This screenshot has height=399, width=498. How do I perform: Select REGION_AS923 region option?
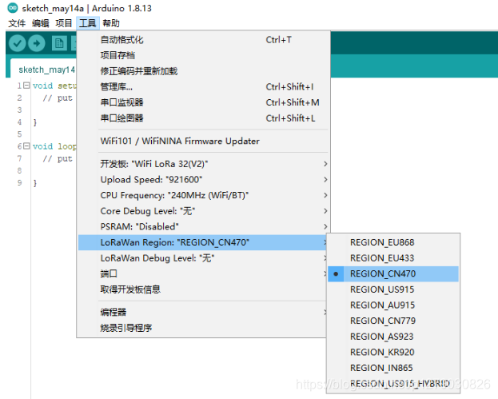393,337
